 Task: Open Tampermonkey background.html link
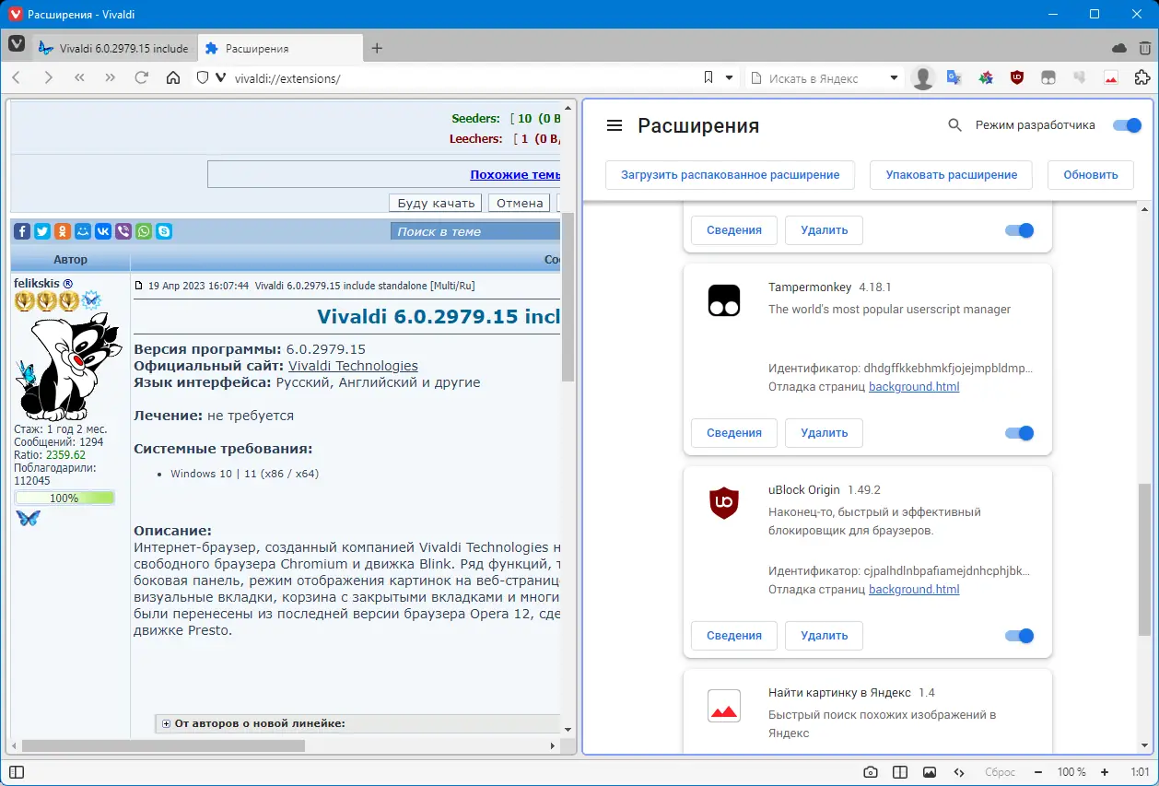pos(914,387)
